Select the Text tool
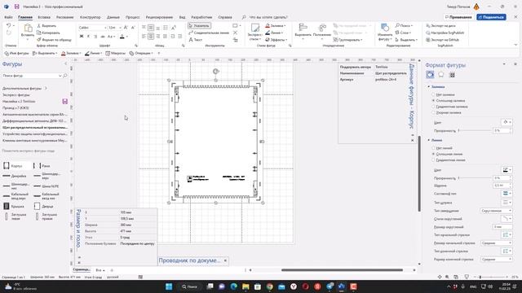This screenshot has width=522, height=293. point(196,40)
